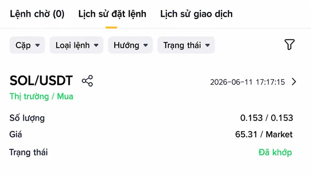Click the Cặp dropdown arrow

tap(38, 45)
